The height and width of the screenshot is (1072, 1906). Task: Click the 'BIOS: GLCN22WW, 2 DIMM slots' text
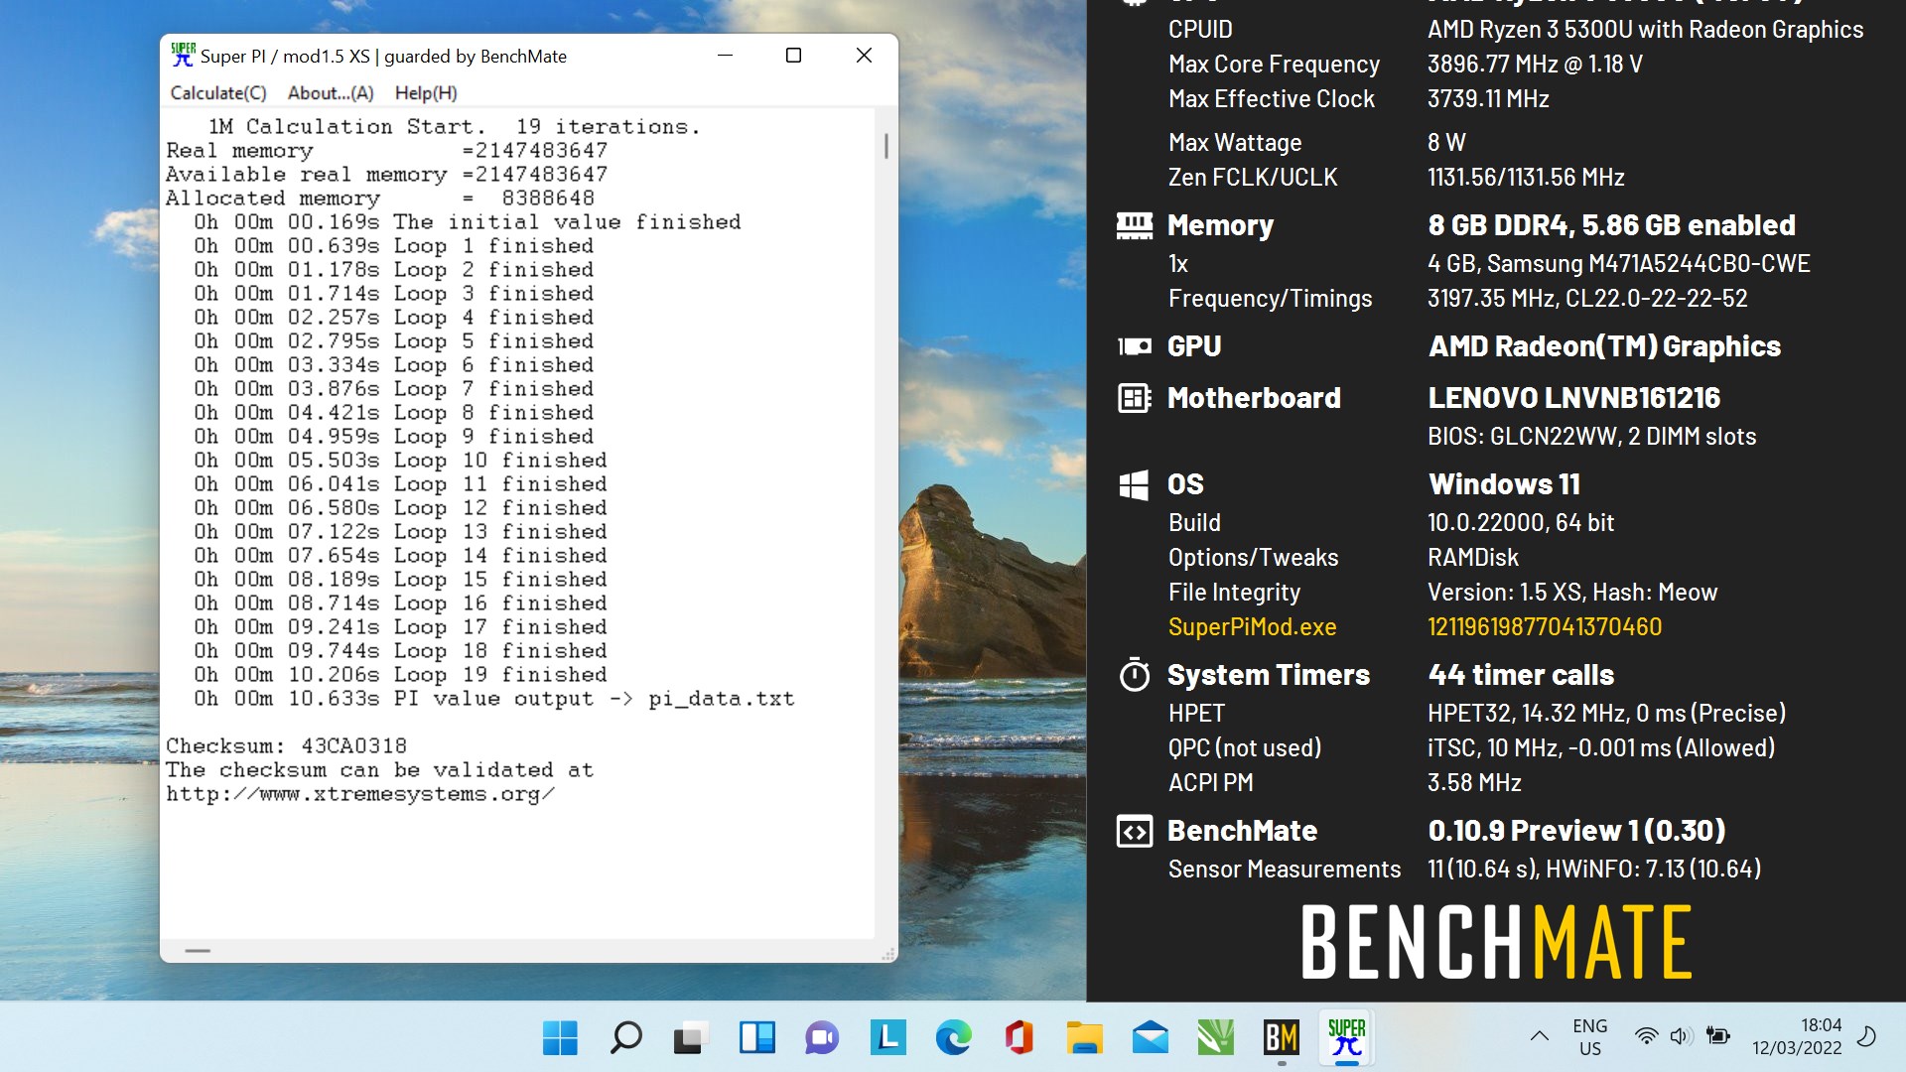(x=1591, y=437)
